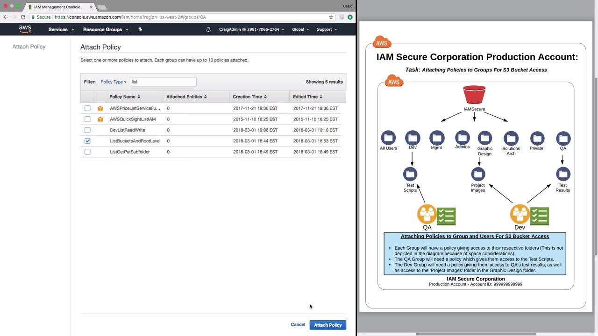Expand the Resource Groups menu
The image size is (598, 336).
[106, 29]
